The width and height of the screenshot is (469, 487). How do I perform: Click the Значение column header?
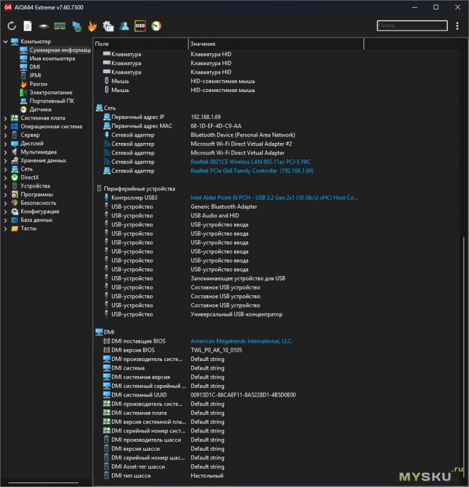pos(276,44)
